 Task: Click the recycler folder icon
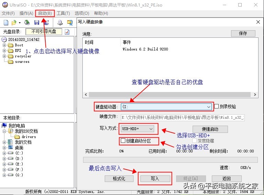pos(11,56)
